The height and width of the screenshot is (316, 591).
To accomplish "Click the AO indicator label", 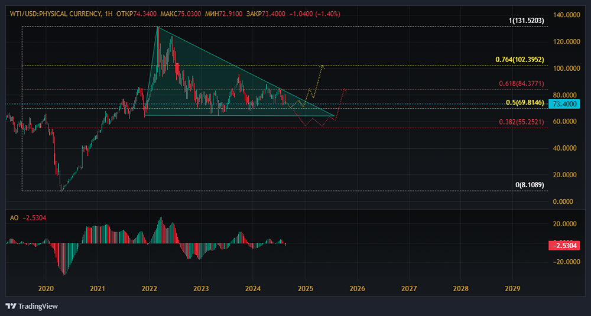I will (x=14, y=218).
